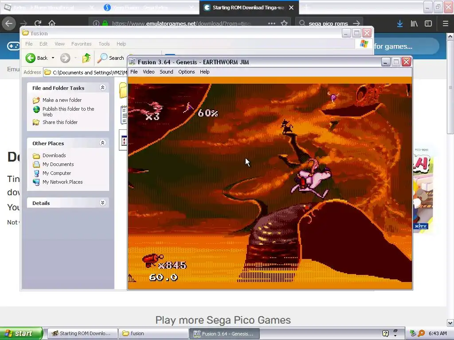Click Firefox reload page icon
The width and height of the screenshot is (454, 340).
38,23
